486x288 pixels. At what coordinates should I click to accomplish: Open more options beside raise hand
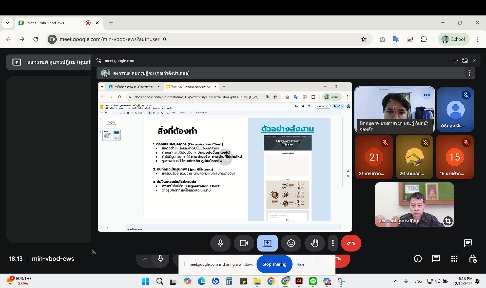click(333, 243)
